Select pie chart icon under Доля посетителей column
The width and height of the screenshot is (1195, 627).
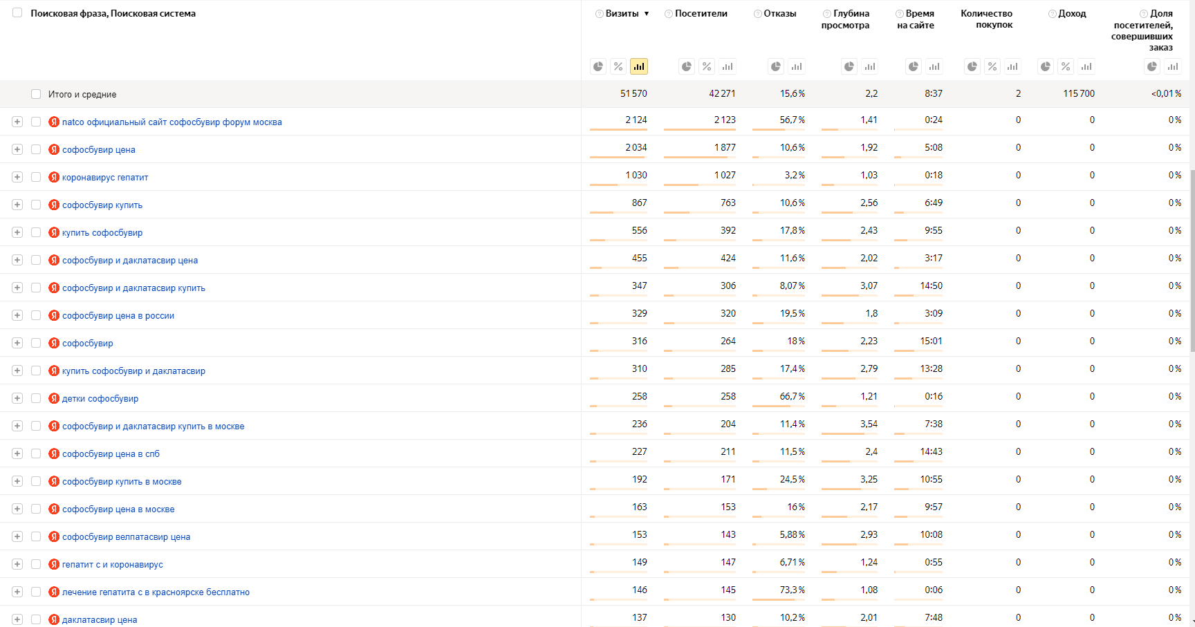click(1152, 66)
